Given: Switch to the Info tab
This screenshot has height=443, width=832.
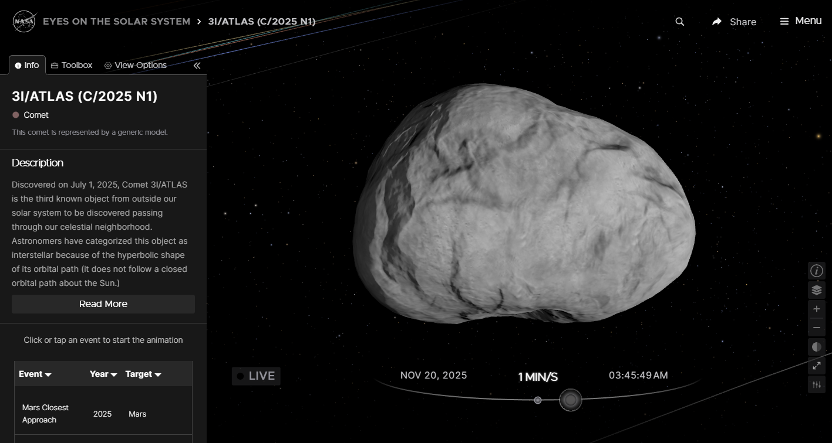Looking at the screenshot, I should pos(27,65).
